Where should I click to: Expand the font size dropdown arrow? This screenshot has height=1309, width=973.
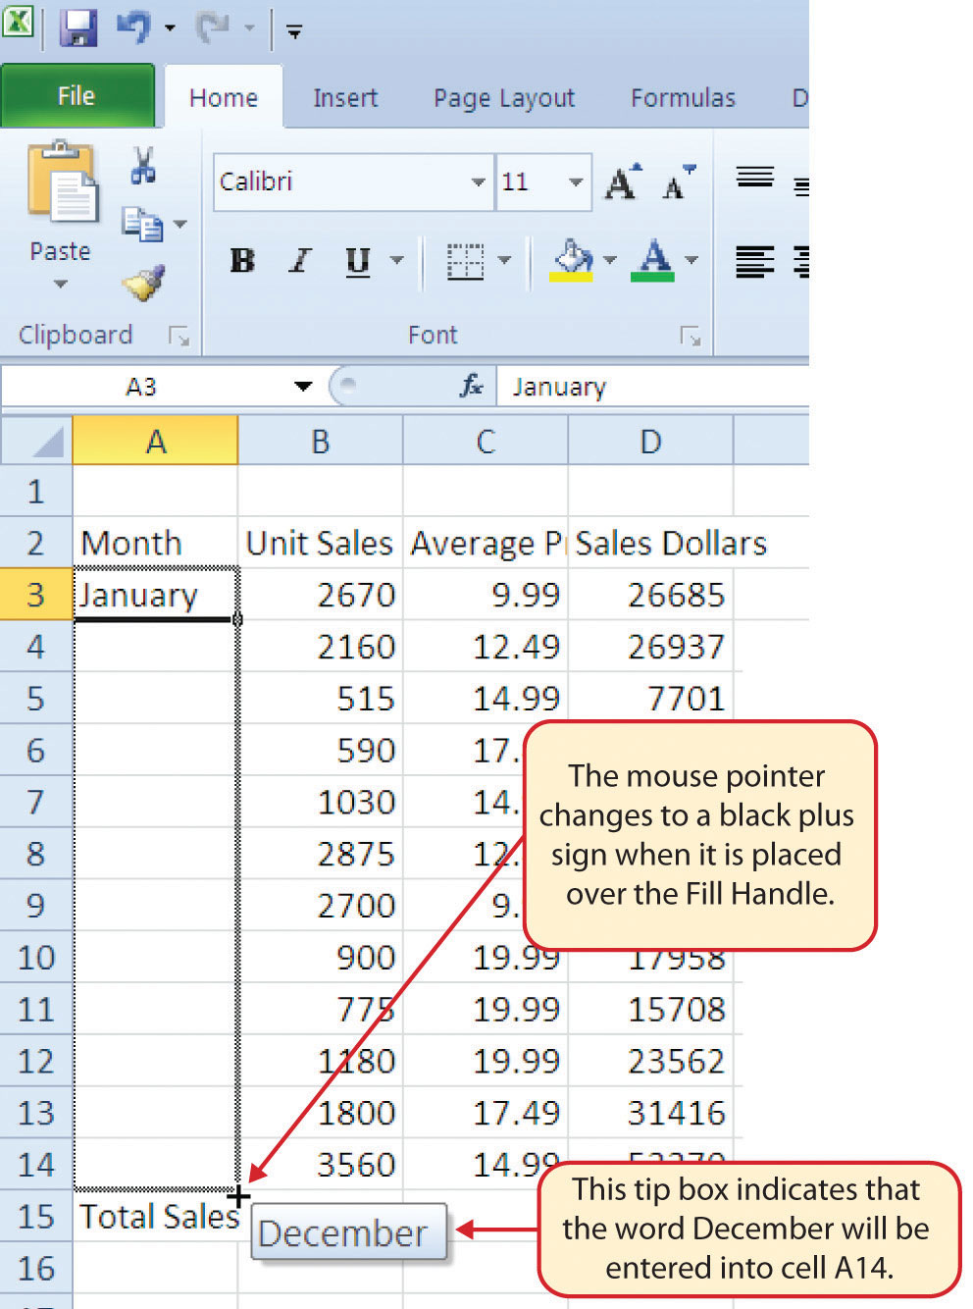[x=577, y=182]
